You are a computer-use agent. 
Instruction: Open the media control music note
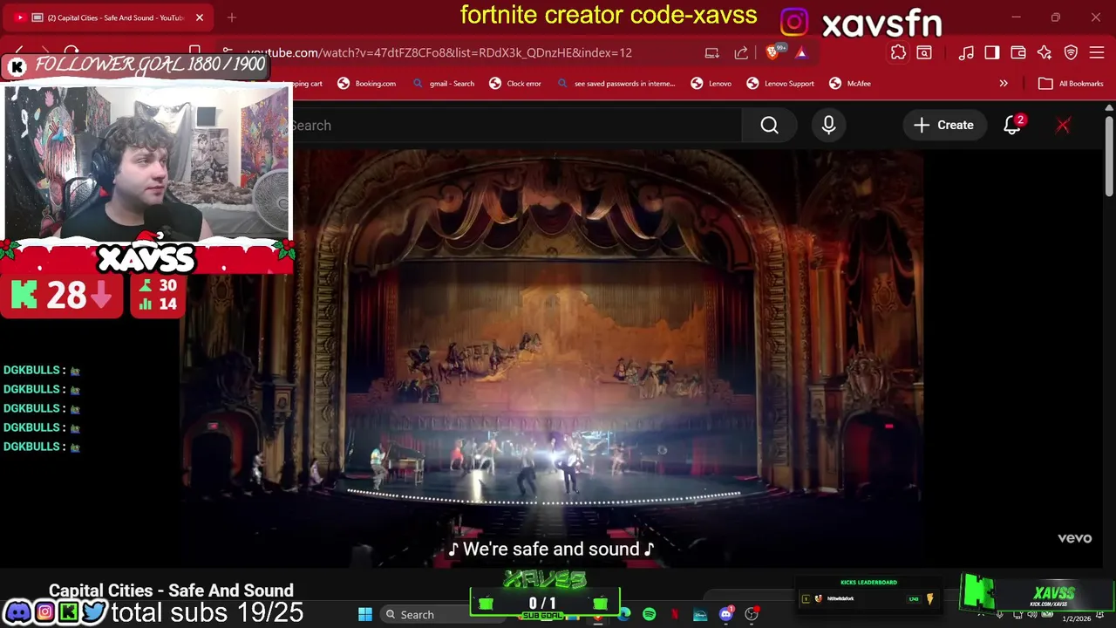(x=966, y=52)
